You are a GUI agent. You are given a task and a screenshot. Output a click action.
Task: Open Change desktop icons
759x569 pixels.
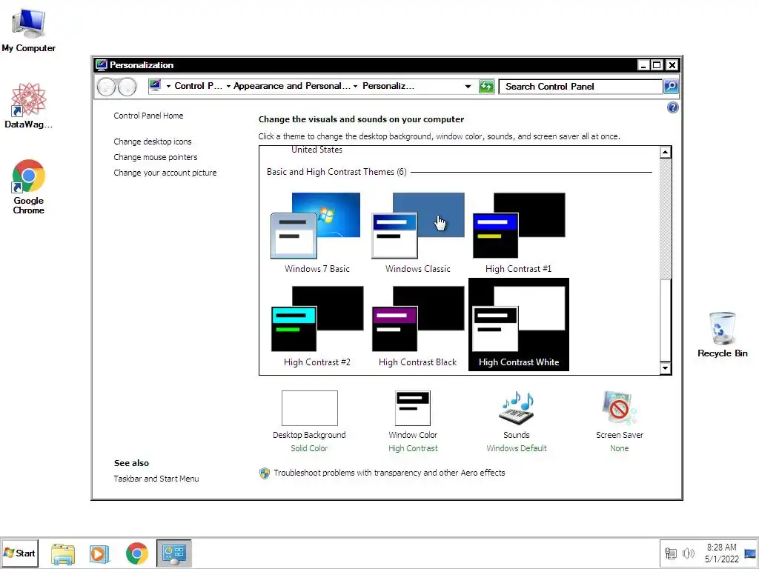pyautogui.click(x=153, y=142)
